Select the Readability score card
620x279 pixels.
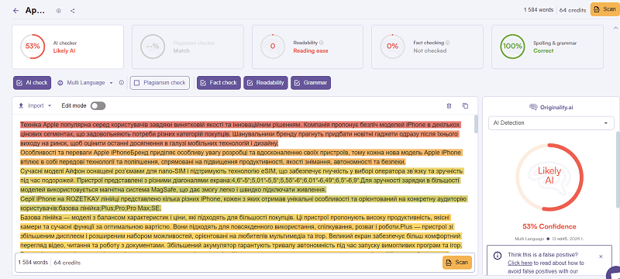tap(307, 47)
